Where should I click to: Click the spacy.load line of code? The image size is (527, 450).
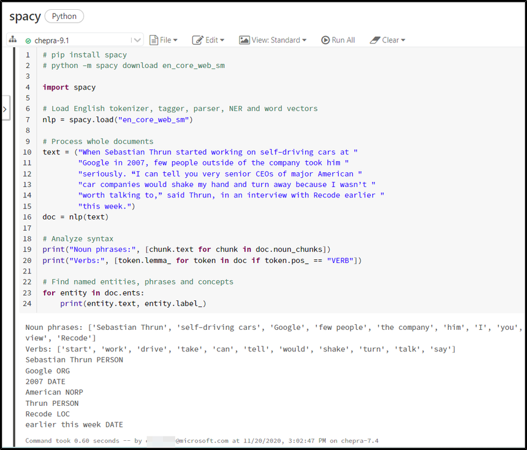118,120
